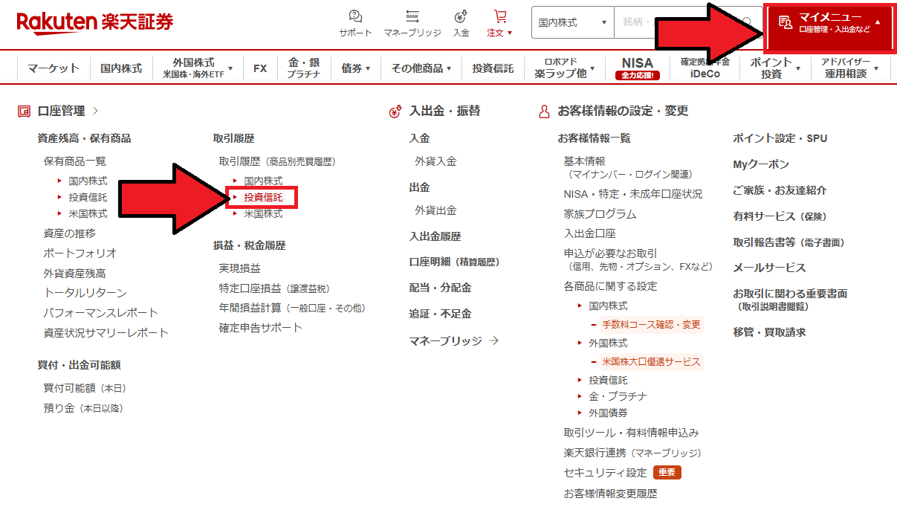
Task: Open 投資信託 under 取引履歴
Action: [263, 197]
